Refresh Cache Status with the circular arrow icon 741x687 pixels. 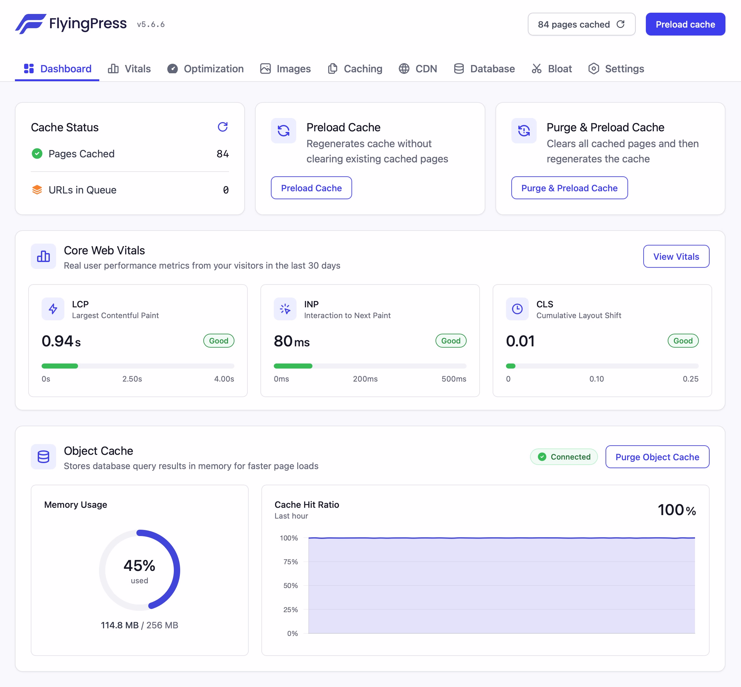coord(222,127)
